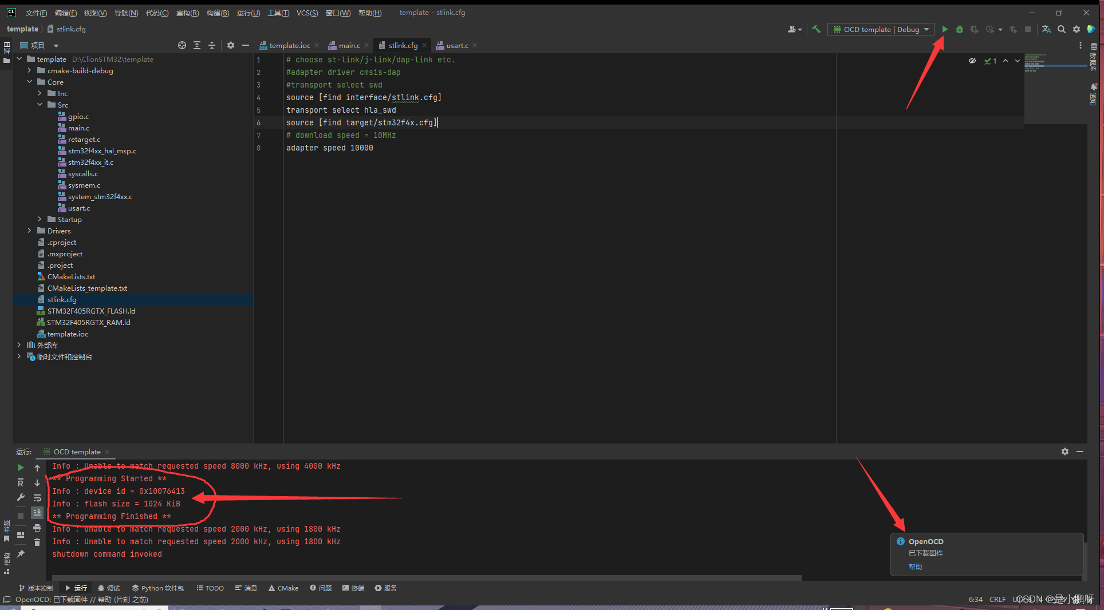Open the TODO tool window
The image size is (1104, 610).
coord(210,588)
